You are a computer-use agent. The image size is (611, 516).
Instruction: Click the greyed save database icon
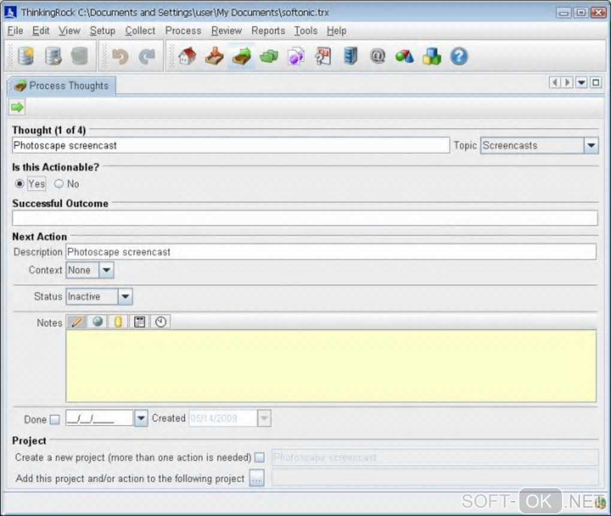point(80,56)
